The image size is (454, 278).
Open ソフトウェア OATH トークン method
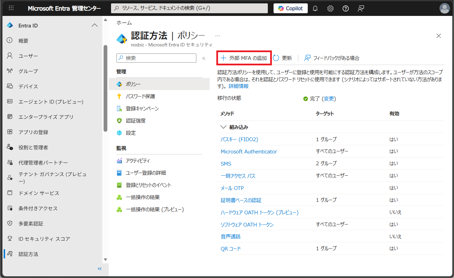tap(247, 224)
